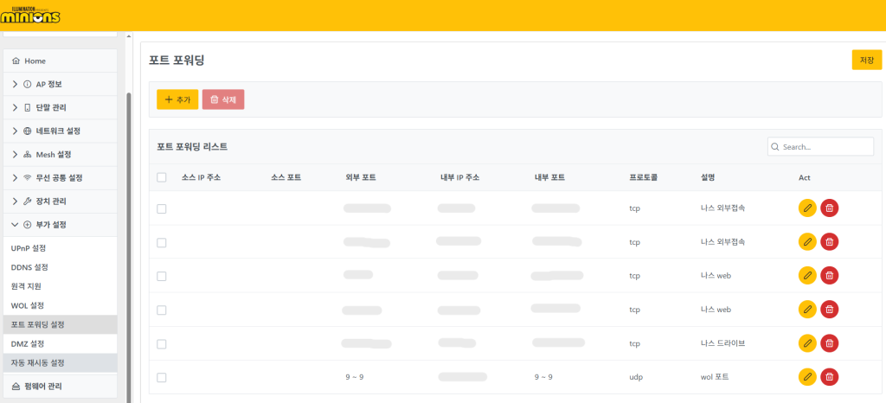Image resolution: width=886 pixels, height=403 pixels.
Task: Click the yellow 추가 button
Action: [x=177, y=99]
